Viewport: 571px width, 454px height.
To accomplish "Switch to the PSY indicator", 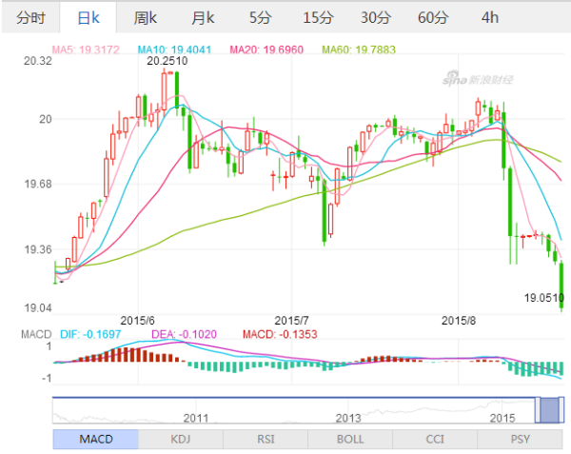I will (x=519, y=439).
